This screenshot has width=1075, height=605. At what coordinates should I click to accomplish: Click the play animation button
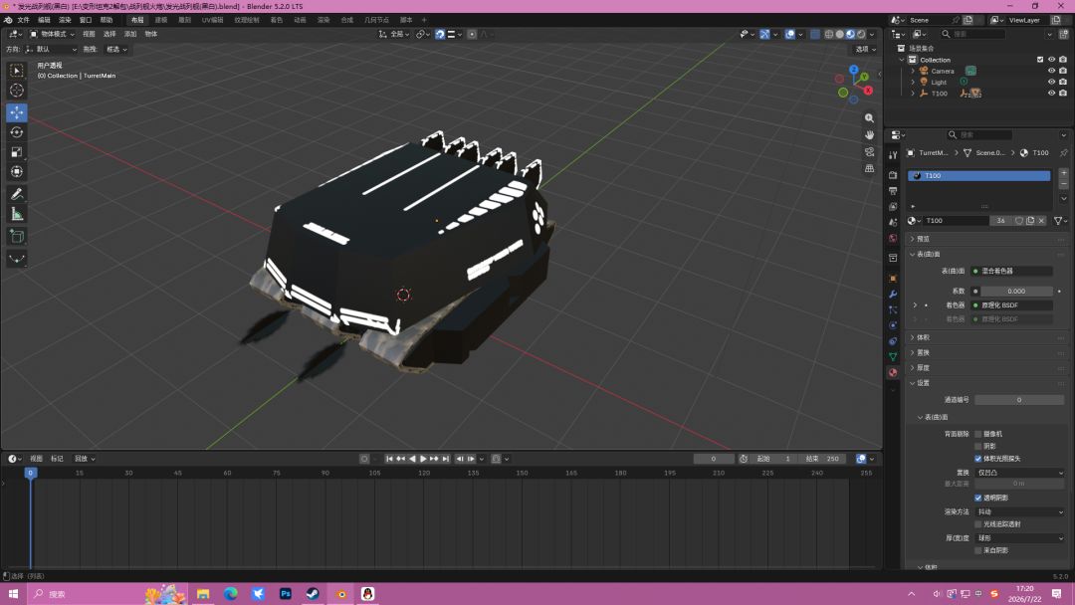pos(423,459)
